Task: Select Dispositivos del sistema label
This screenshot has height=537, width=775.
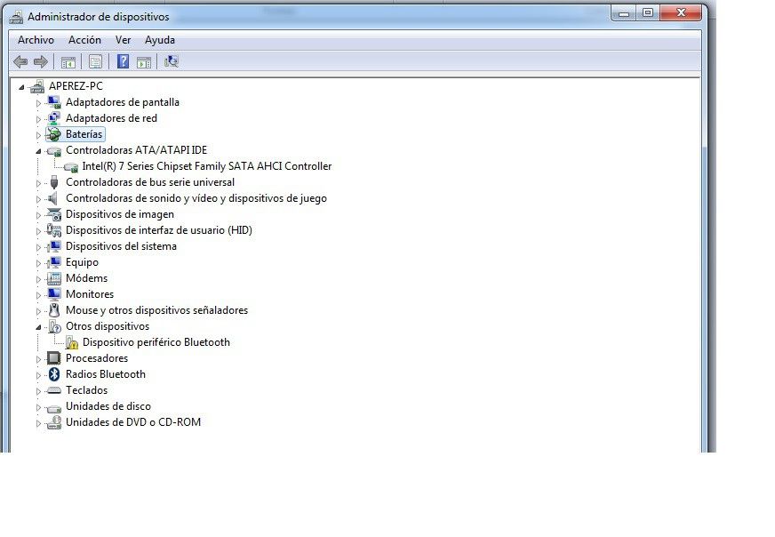Action: pyautogui.click(x=121, y=246)
